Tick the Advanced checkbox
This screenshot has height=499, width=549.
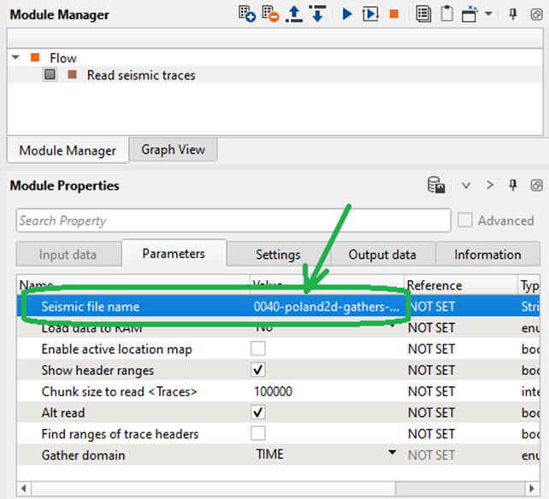465,220
